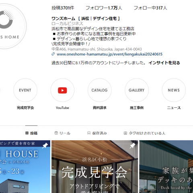193x193 pixels.
Task: Open the 浜名区小松 完成見学会 post thumbnail
Action: pyautogui.click(x=94, y=166)
